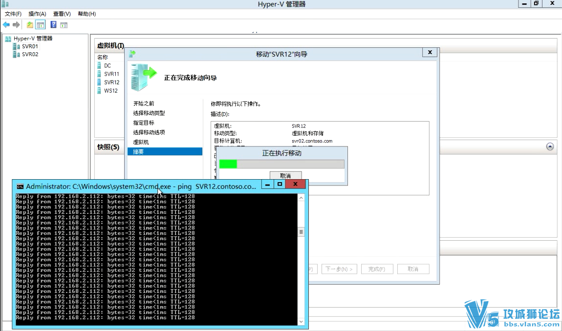This screenshot has height=331, width=562.
Task: Click the wizard's bottom 取消 button
Action: click(413, 269)
